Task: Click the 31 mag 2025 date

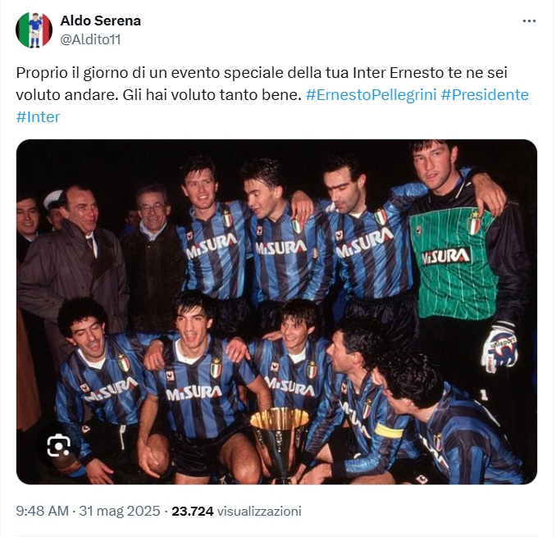Action: coord(120,511)
